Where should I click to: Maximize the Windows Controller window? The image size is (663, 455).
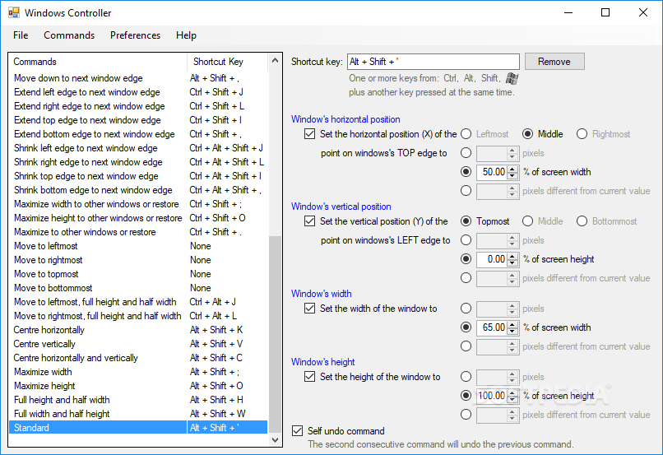(x=605, y=12)
